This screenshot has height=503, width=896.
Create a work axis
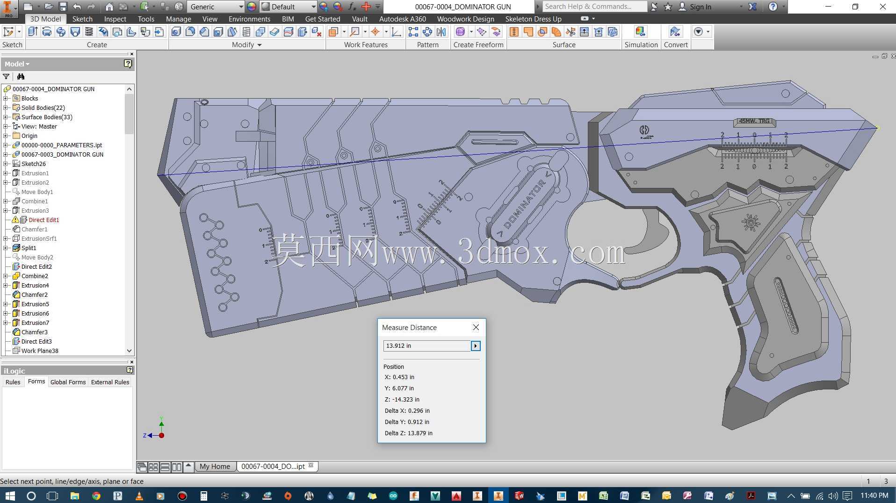pos(355,32)
